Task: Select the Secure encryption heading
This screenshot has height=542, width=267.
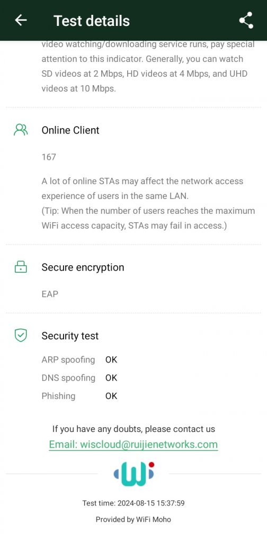Action: click(83, 267)
